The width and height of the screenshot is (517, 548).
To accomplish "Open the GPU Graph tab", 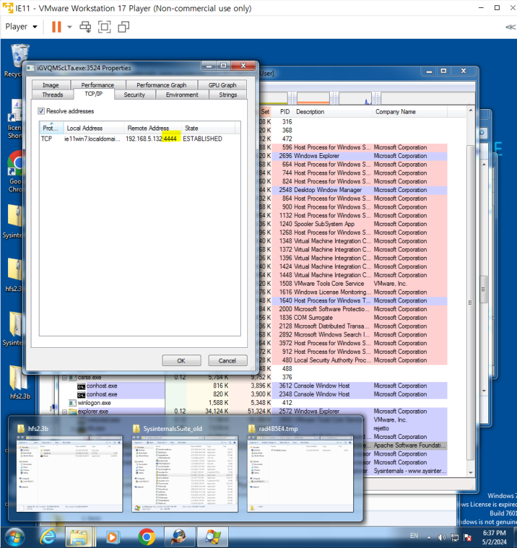I will (x=222, y=85).
